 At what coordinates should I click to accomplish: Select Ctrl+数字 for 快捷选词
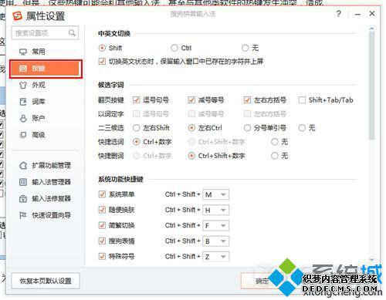click(x=136, y=142)
